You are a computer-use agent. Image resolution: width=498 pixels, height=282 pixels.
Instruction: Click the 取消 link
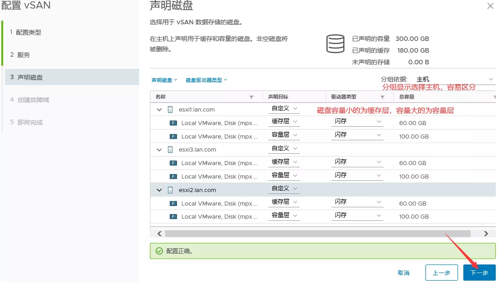[x=403, y=273]
